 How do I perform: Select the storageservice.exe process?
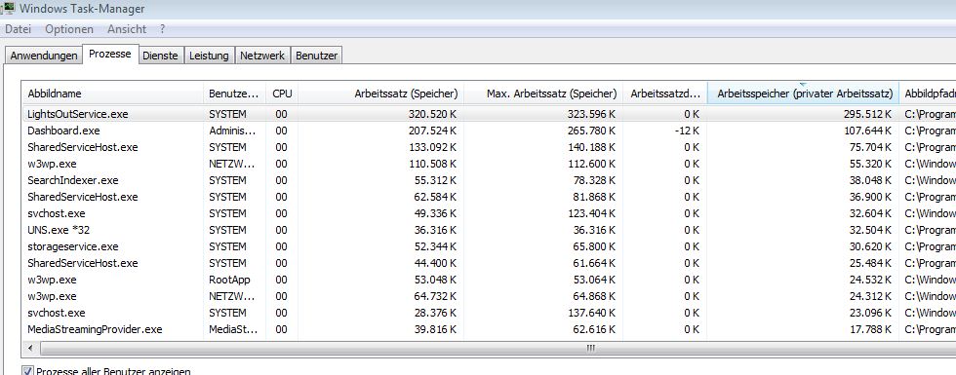[x=489, y=246]
